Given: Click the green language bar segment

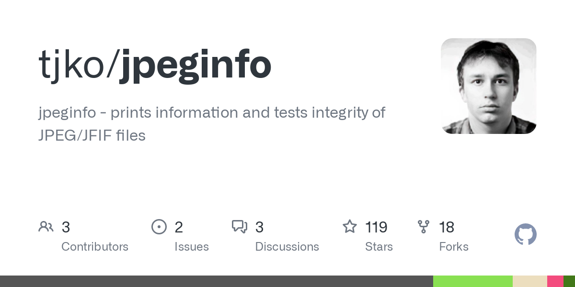Looking at the screenshot, I should click(x=473, y=281).
